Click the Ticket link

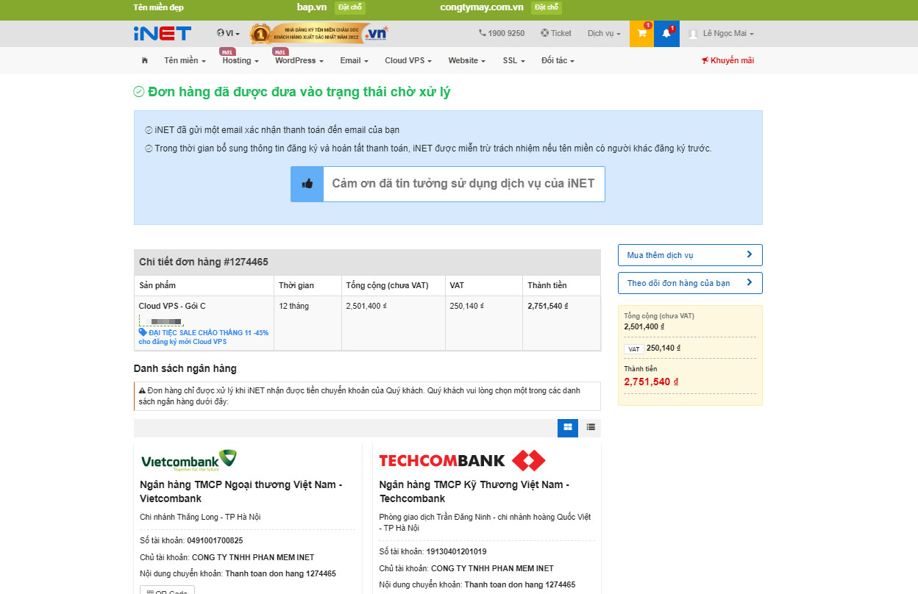(x=556, y=33)
